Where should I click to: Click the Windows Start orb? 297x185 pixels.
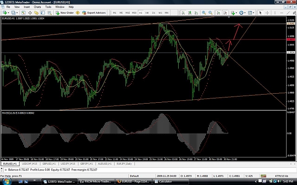[7, 182]
